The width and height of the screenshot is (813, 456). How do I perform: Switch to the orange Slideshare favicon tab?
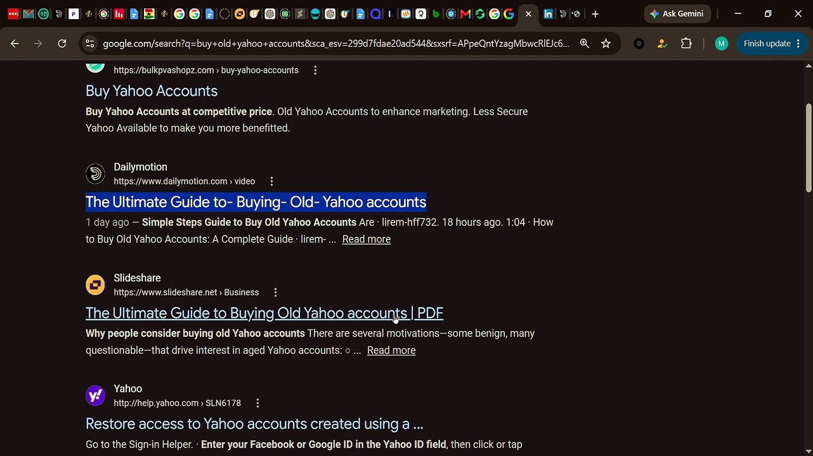point(240,14)
